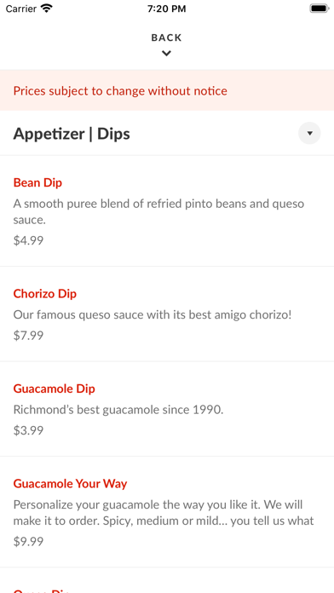
Task: Tap the partially visible item at bottom
Action: (167, 580)
